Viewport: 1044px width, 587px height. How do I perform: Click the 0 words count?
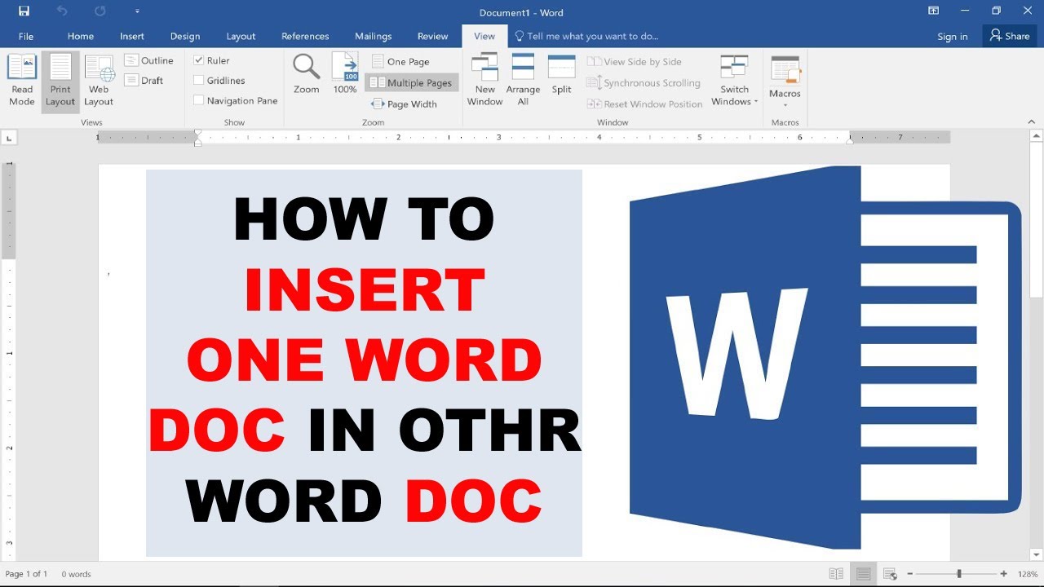click(x=77, y=574)
